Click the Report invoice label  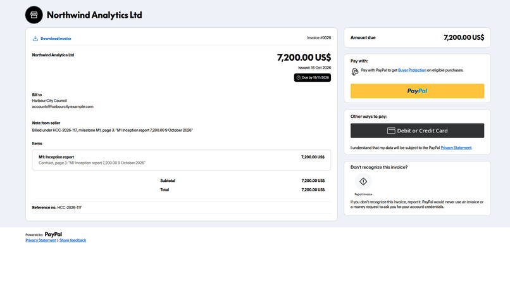363,194
